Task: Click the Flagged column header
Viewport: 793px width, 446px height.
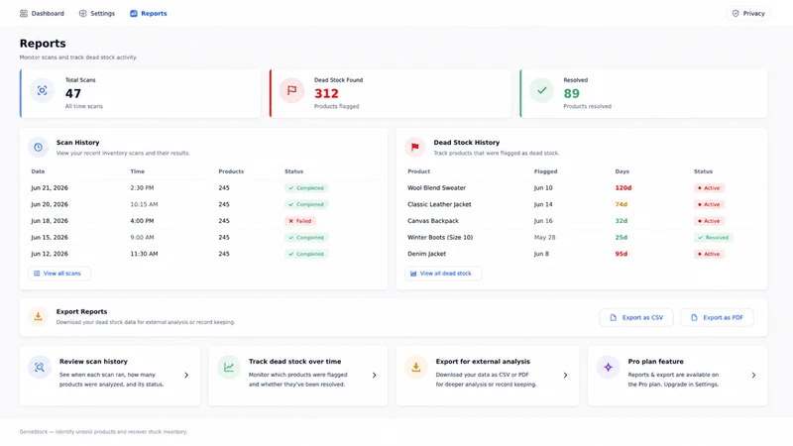Action: point(545,171)
